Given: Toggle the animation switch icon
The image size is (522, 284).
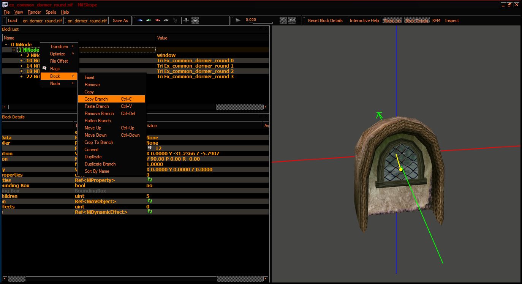Looking at the screenshot, I should [292, 21].
